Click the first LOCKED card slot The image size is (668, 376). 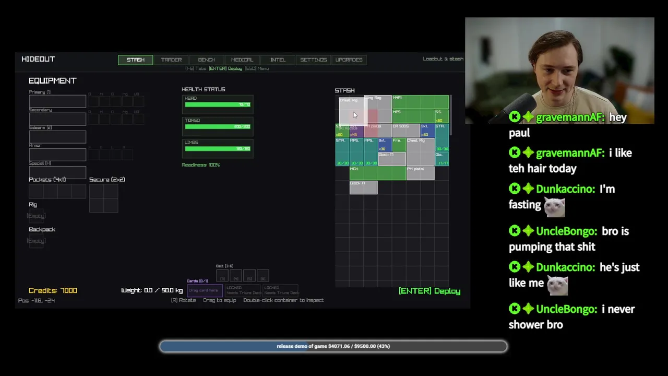coord(243,290)
